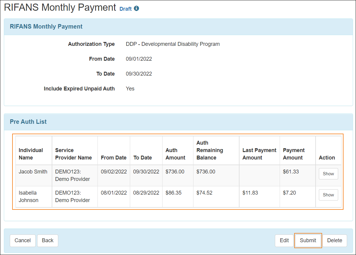Edit the RIFANS Monthly Payment record

[x=284, y=240]
